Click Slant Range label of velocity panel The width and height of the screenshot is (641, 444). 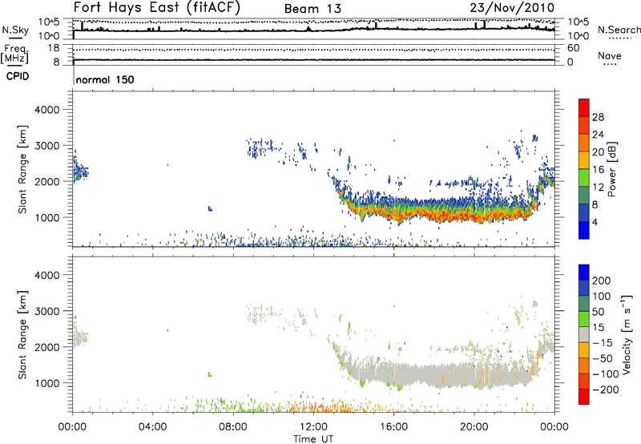tap(22, 334)
